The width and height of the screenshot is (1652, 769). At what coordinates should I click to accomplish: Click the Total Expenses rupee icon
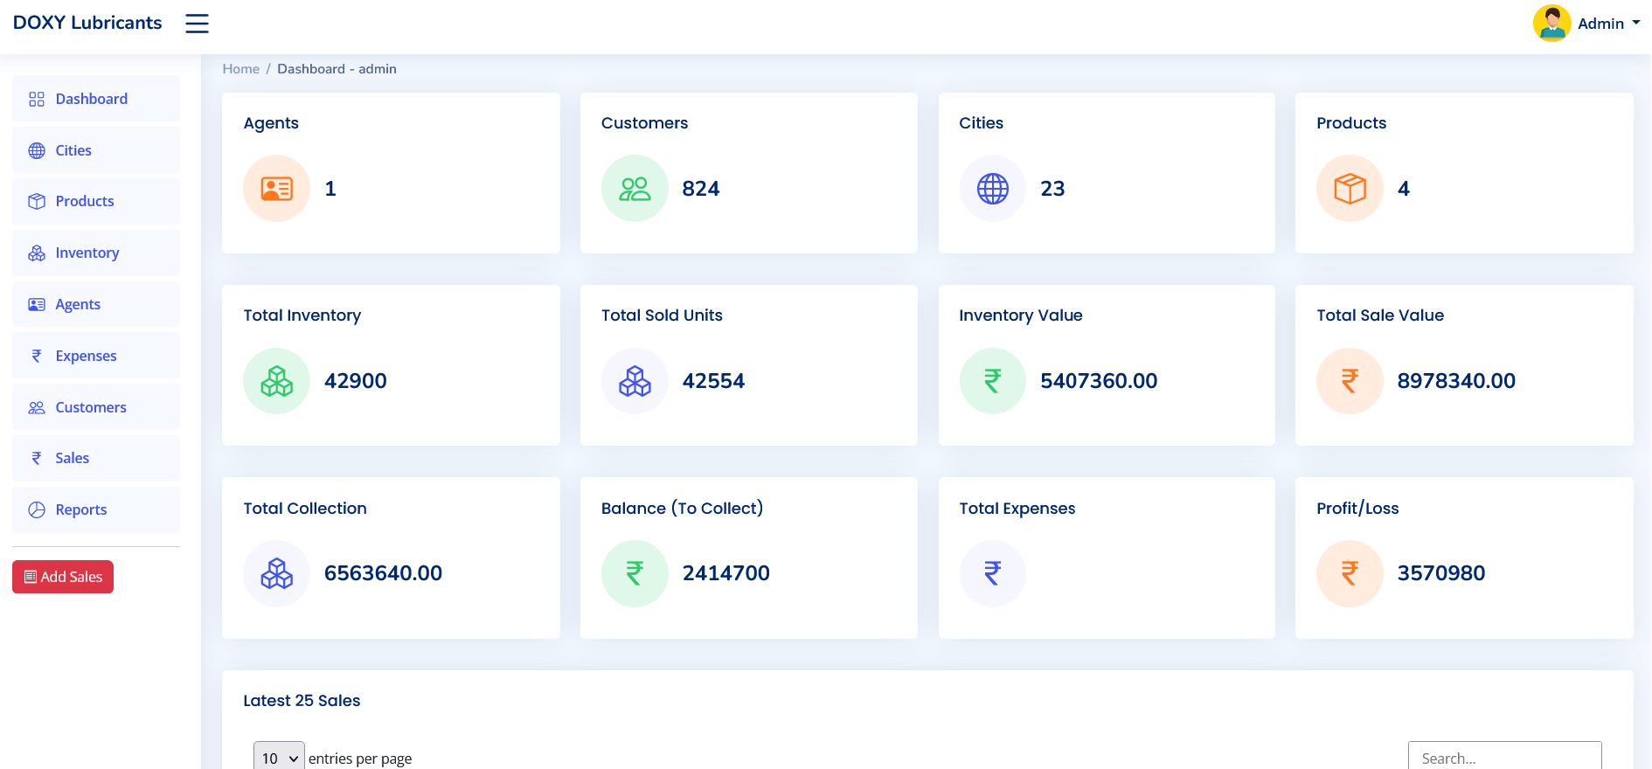click(992, 573)
